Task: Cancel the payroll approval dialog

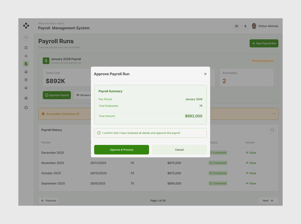Action: click(x=179, y=150)
